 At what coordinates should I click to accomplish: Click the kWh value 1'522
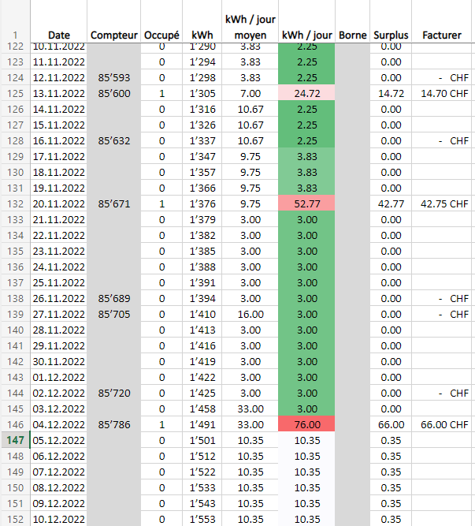[202, 472]
